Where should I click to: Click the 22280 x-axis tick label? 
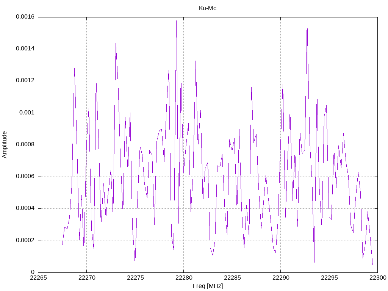pos(184,278)
